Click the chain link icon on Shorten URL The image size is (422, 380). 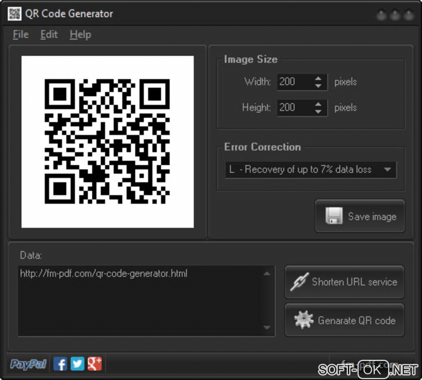pos(299,282)
